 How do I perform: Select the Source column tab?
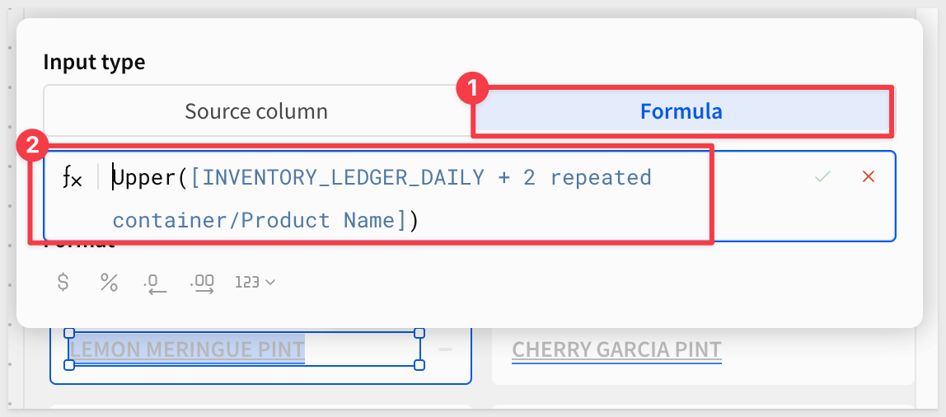coord(256,111)
